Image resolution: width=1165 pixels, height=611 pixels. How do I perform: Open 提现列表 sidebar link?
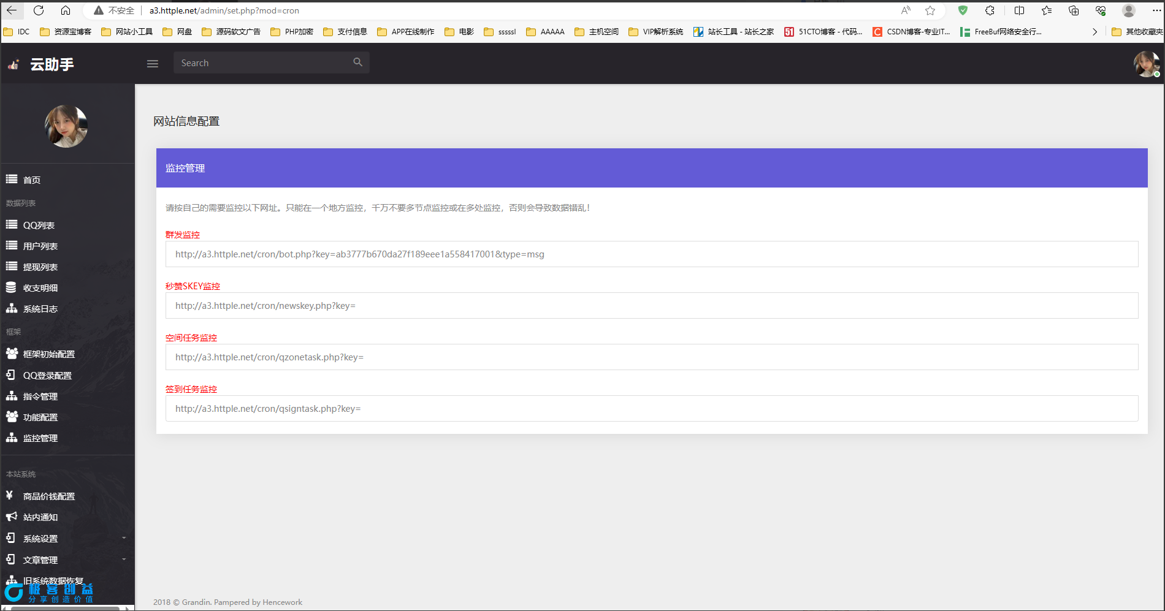(x=40, y=267)
